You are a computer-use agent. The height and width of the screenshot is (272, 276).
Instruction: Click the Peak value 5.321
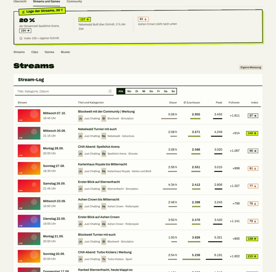(218, 237)
